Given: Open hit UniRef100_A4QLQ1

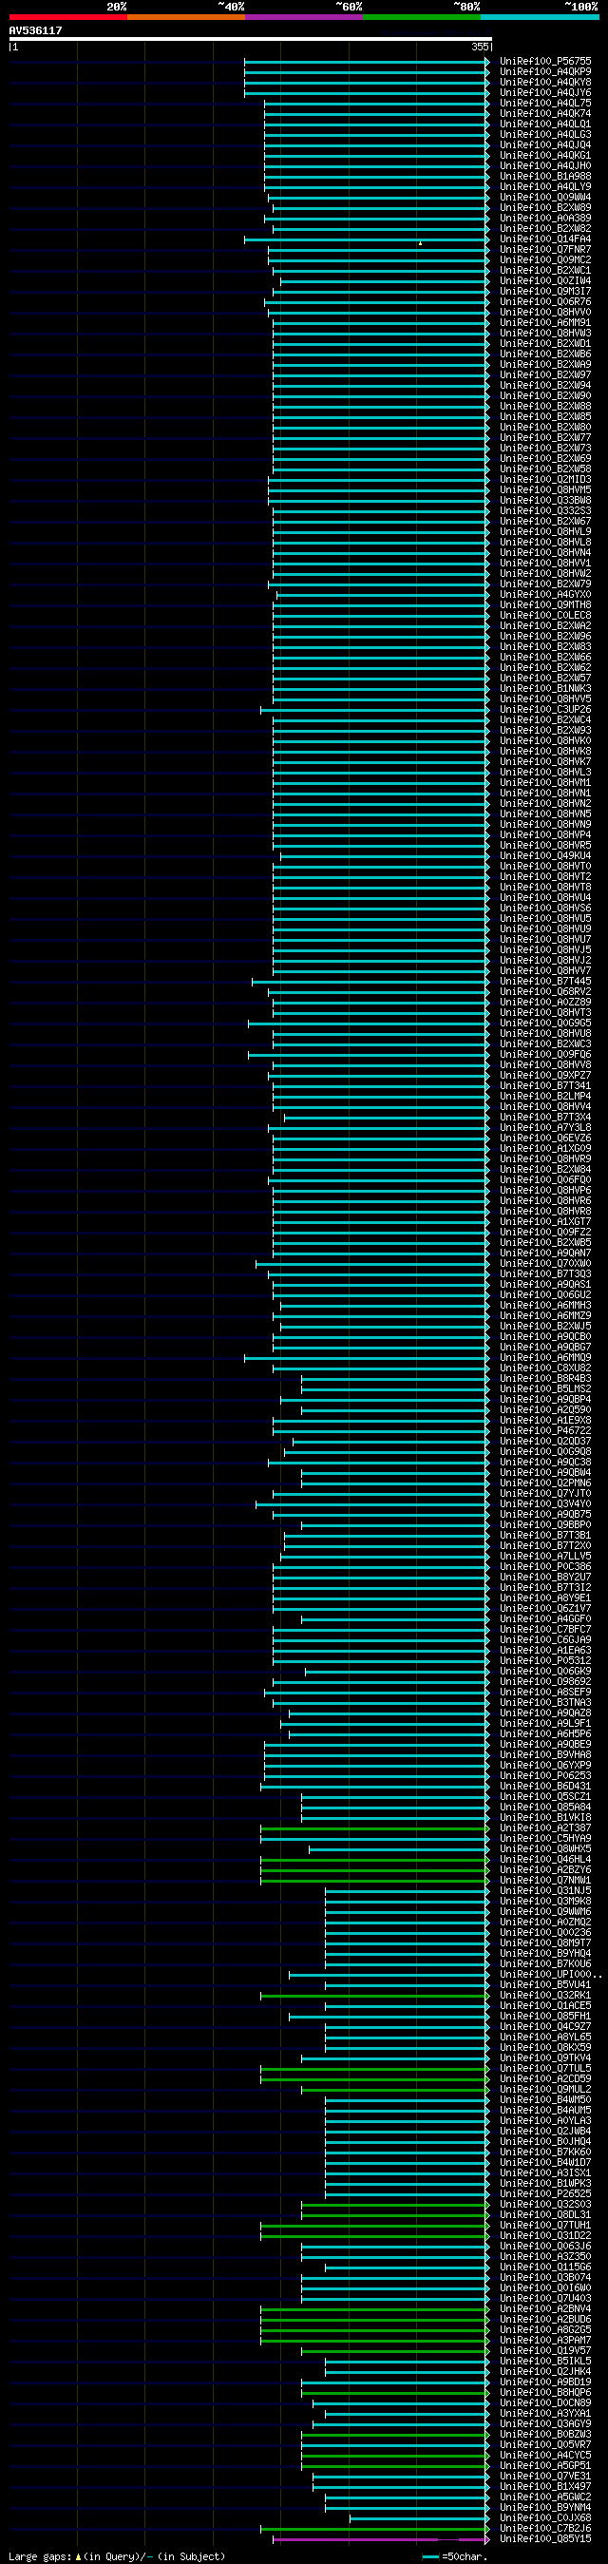Looking at the screenshot, I should click(545, 124).
